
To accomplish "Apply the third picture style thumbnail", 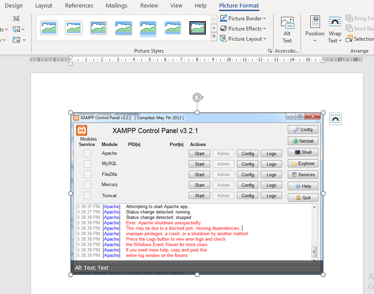I will [x=99, y=28].
